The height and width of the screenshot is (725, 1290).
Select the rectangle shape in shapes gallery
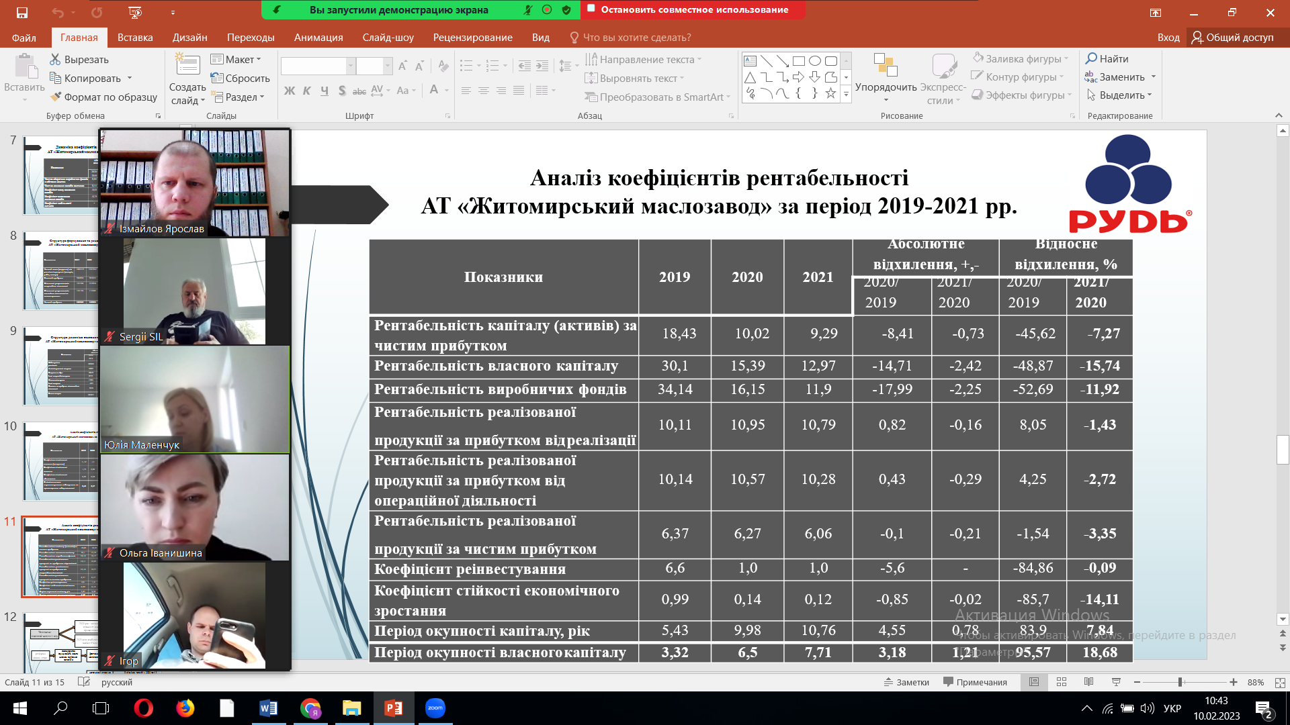[798, 61]
